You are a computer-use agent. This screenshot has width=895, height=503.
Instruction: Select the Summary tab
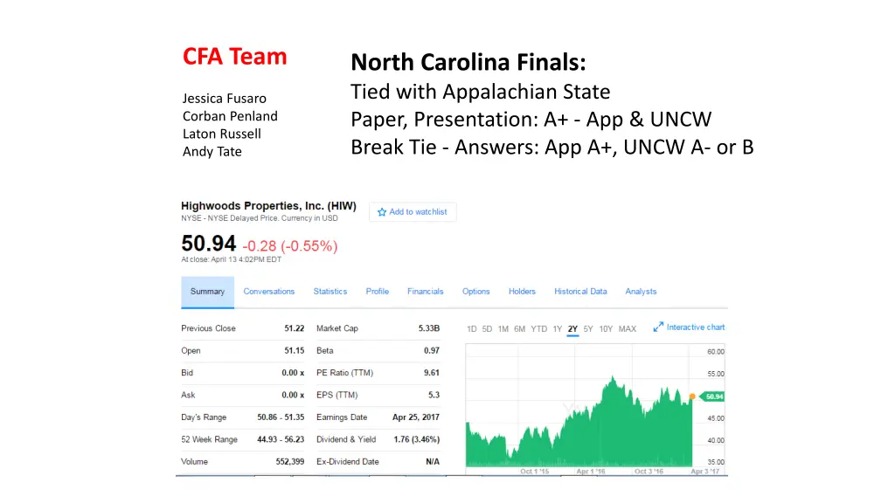208,292
